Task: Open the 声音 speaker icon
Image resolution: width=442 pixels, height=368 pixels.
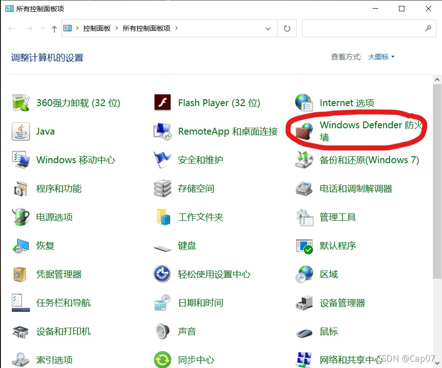Action: (x=163, y=331)
